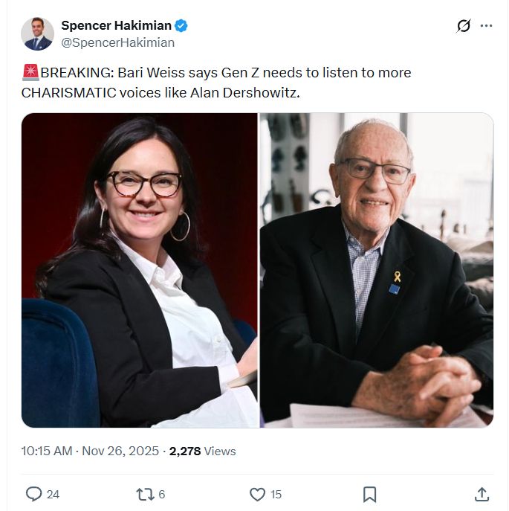This screenshot has width=509, height=511.
Task: Click the red siren emoji in the tweet
Action: [x=30, y=72]
